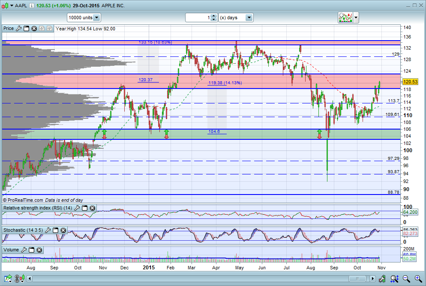The height and width of the screenshot is (286, 426).
Task: Close the Volume panel
Action: click(39, 250)
